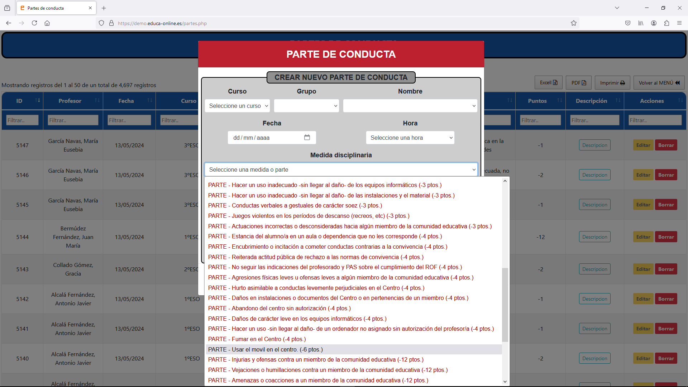The width and height of the screenshot is (688, 387).
Task: Open the Firefox hamburger application menu
Action: pyautogui.click(x=679, y=23)
